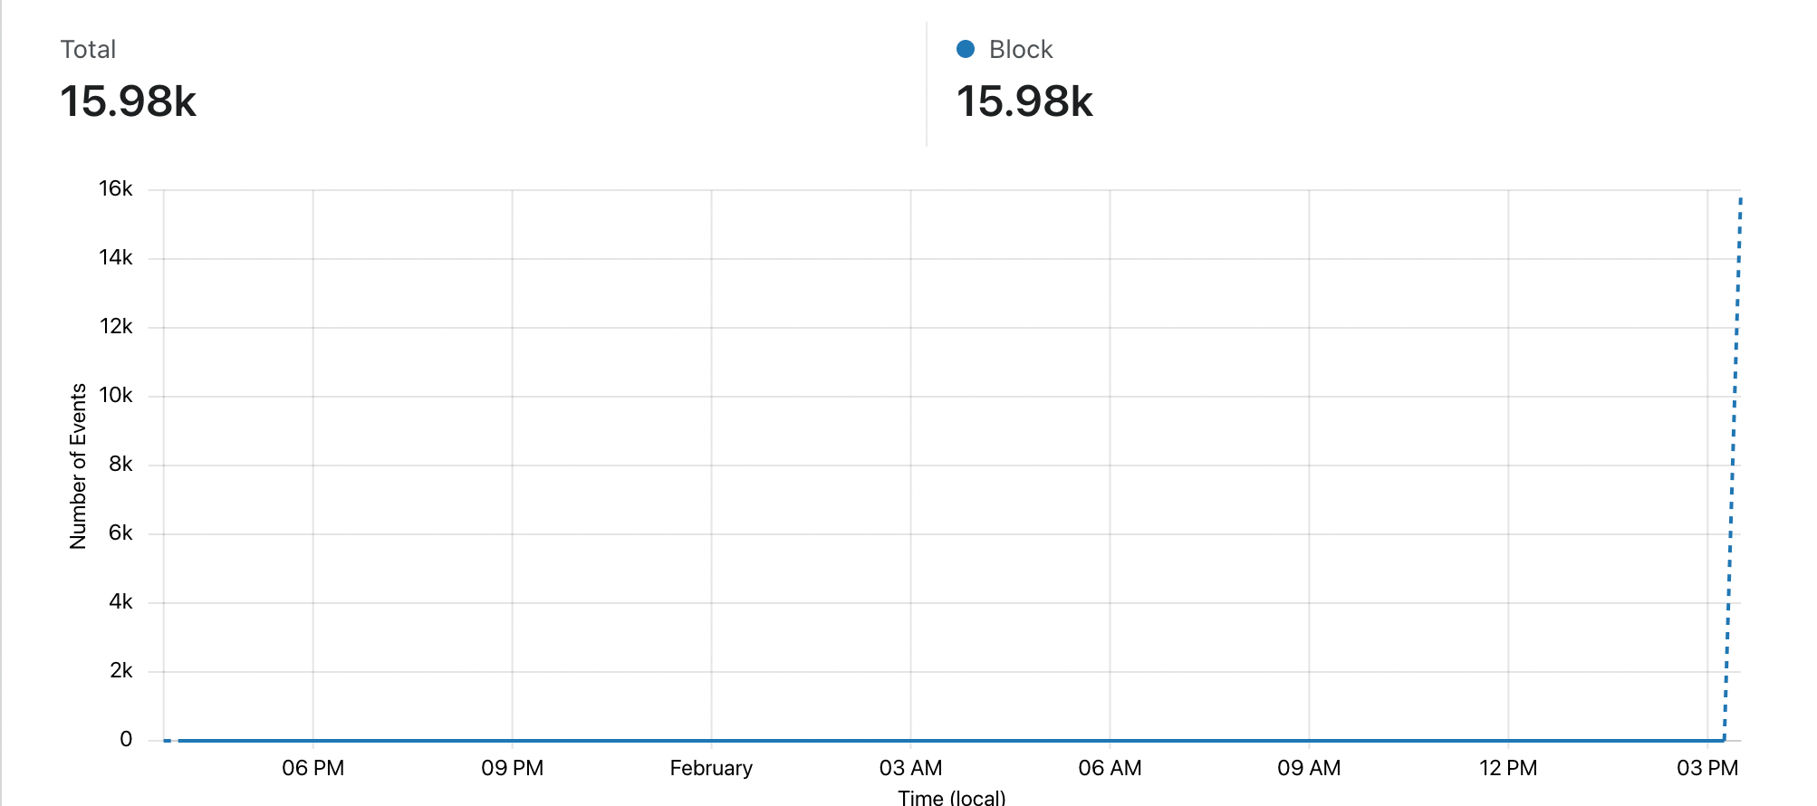Click the Block 15.98k count

[x=1024, y=101]
